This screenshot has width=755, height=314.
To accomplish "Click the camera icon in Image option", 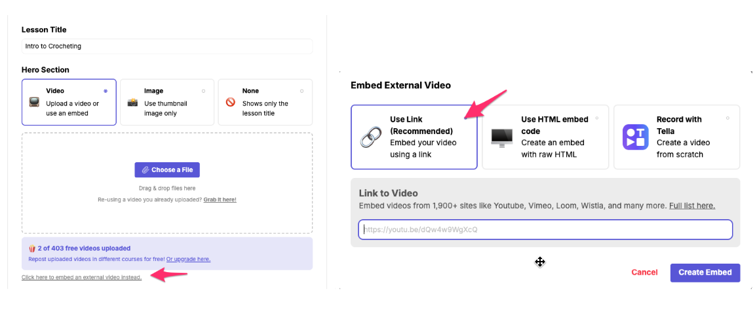I will point(132,102).
